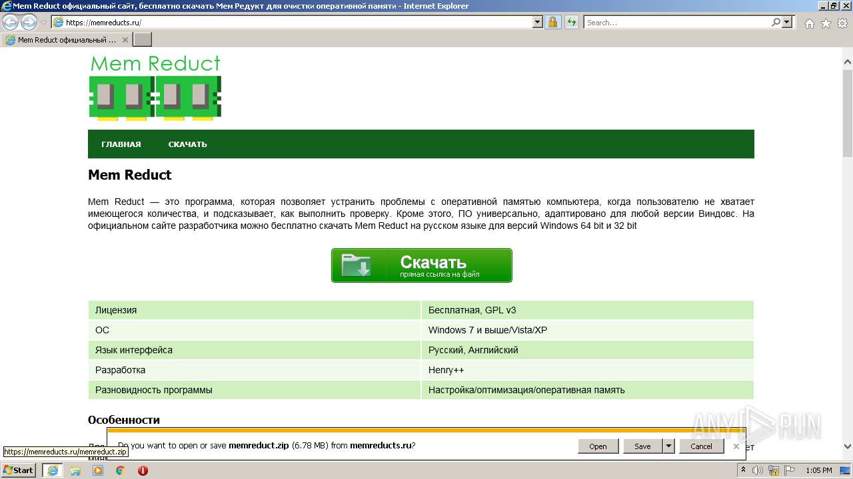Click the Windows Start button

click(19, 470)
